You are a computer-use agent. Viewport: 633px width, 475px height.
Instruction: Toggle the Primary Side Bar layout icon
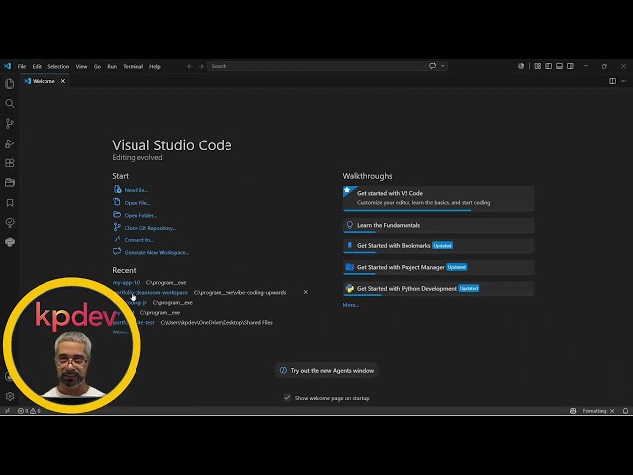click(x=548, y=66)
